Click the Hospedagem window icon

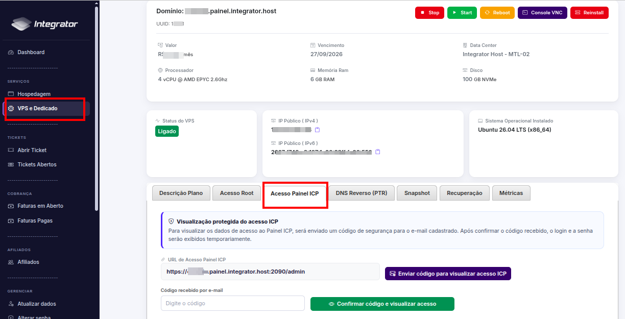[11, 94]
